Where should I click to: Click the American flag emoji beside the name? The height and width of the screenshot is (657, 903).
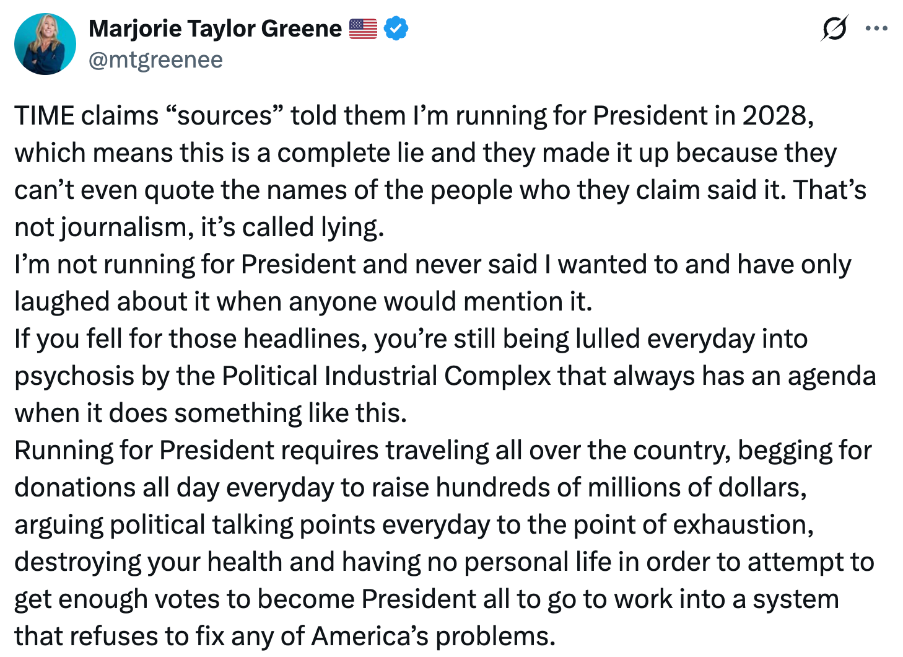tap(363, 27)
